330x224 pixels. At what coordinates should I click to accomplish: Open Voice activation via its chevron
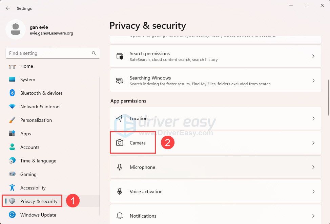[x=313, y=192]
